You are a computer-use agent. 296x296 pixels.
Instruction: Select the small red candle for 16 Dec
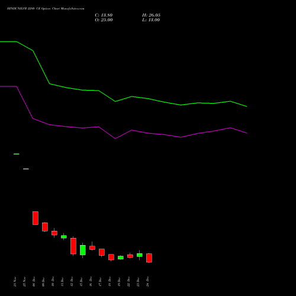(x=92, y=247)
